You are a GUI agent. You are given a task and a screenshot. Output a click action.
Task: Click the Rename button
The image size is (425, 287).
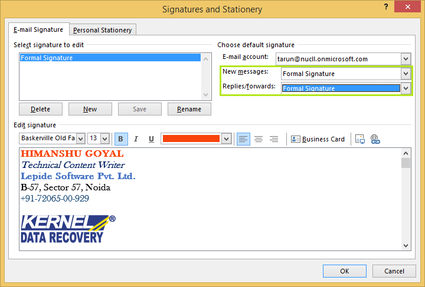point(189,109)
